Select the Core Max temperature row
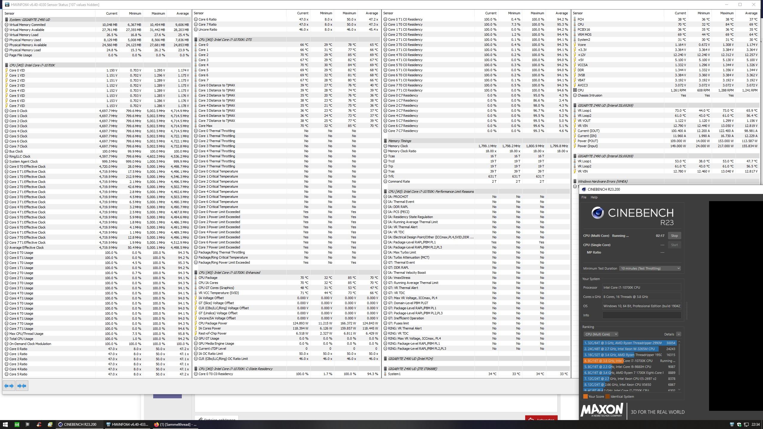The width and height of the screenshot is (763, 429). coord(286,126)
